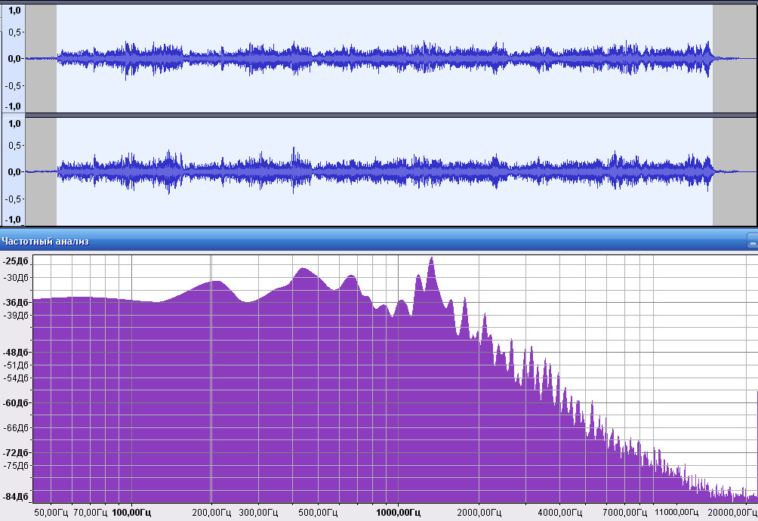Click the 11000,00Гц frequency label

tap(676, 512)
